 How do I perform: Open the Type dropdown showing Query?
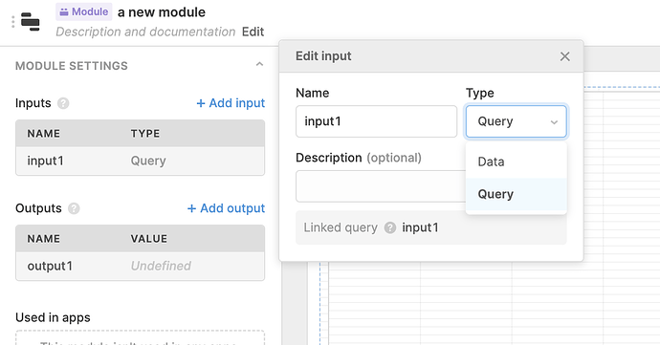coord(517,121)
